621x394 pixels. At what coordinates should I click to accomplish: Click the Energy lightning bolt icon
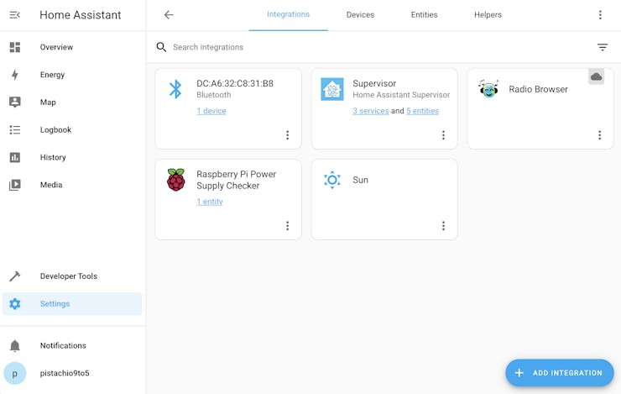click(14, 75)
